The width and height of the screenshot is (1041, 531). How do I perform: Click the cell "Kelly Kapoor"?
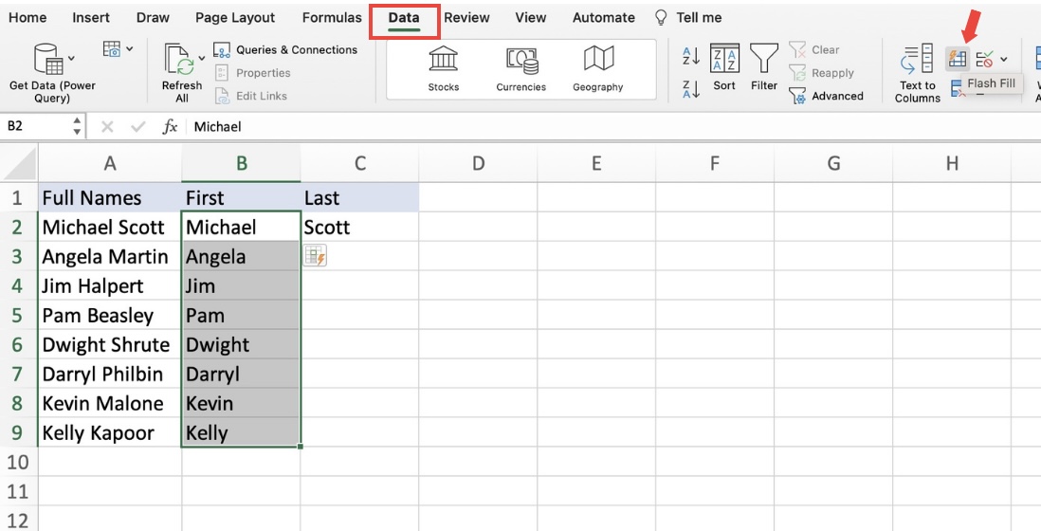click(110, 432)
